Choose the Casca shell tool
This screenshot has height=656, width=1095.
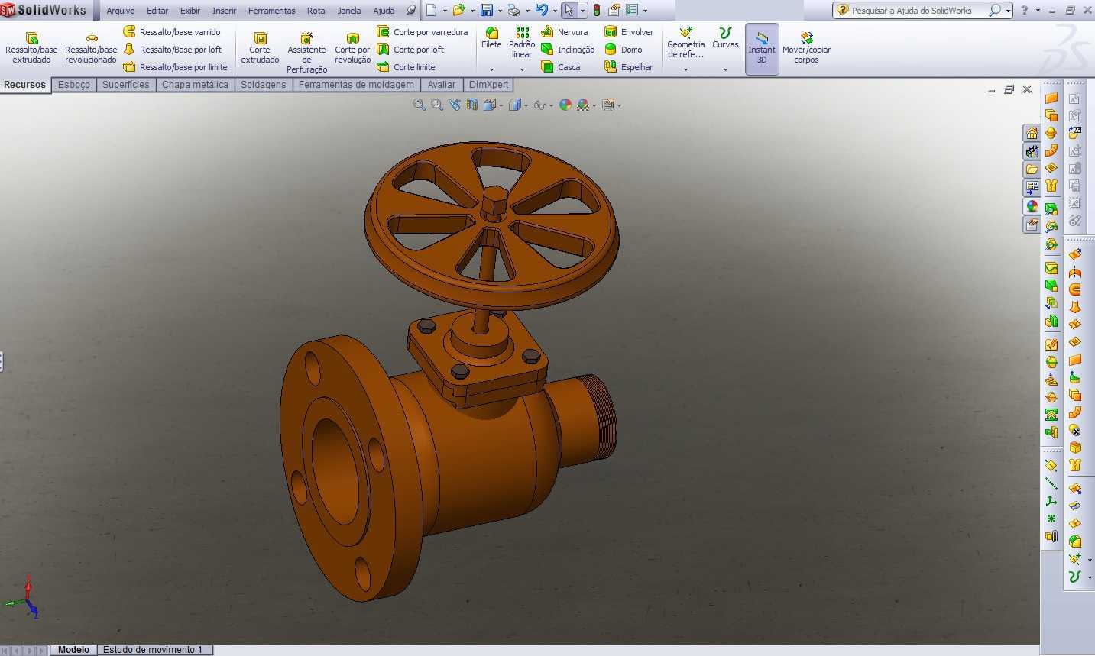tap(561, 67)
